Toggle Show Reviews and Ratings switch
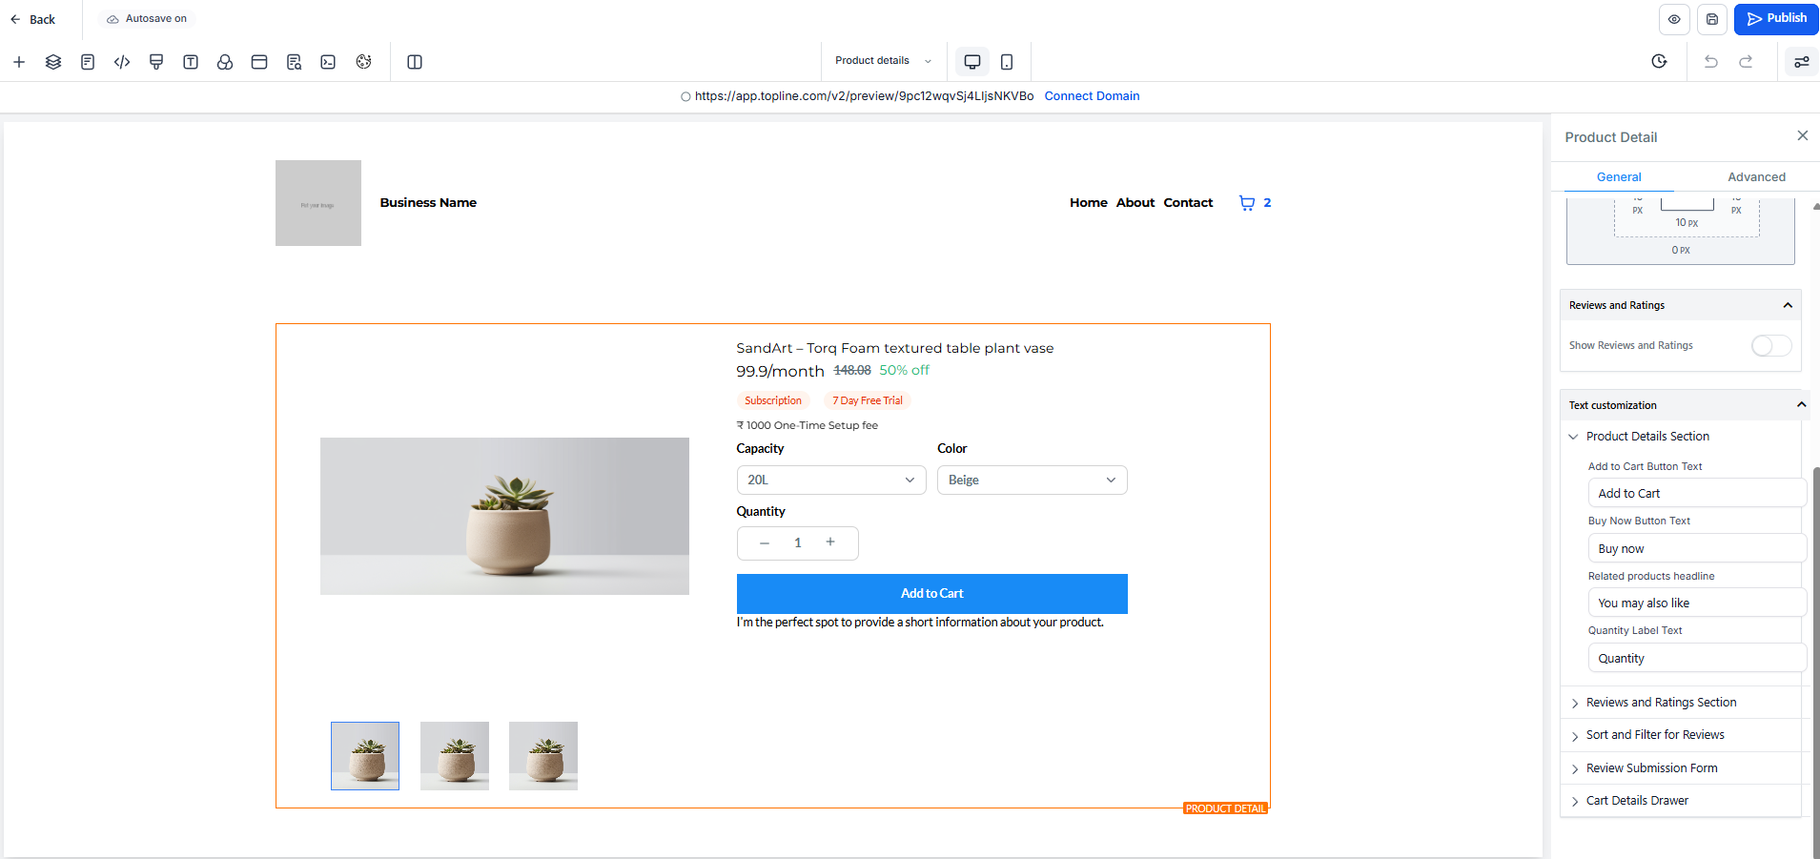 [x=1771, y=345]
